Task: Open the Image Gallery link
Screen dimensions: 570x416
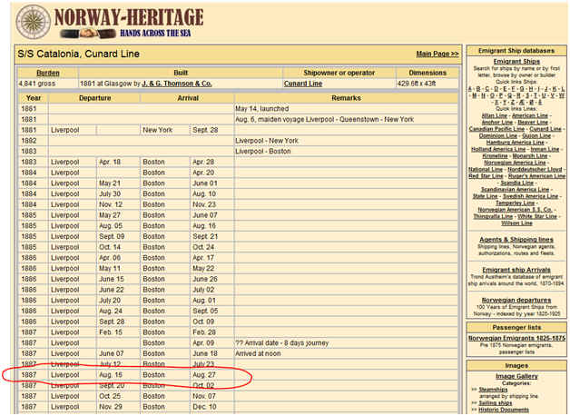Action: point(516,376)
